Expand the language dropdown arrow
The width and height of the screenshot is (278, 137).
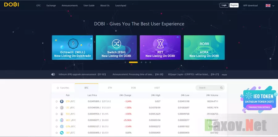tap(273, 6)
